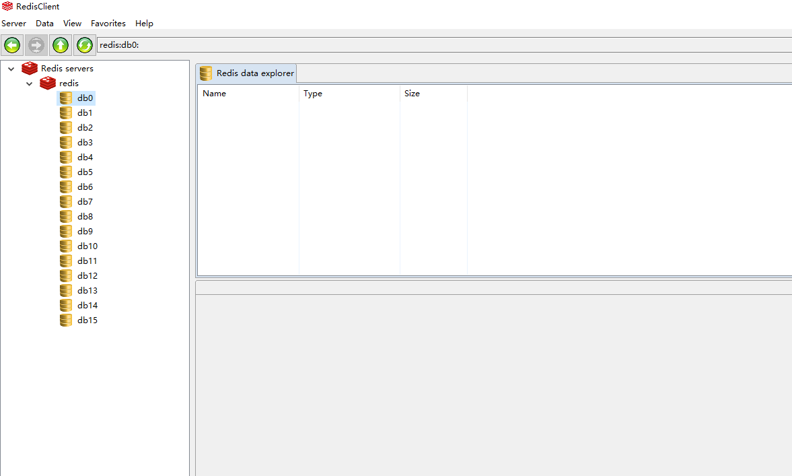Screen dimensions: 792x476
Task: Click the redis server connection icon
Action: point(48,83)
